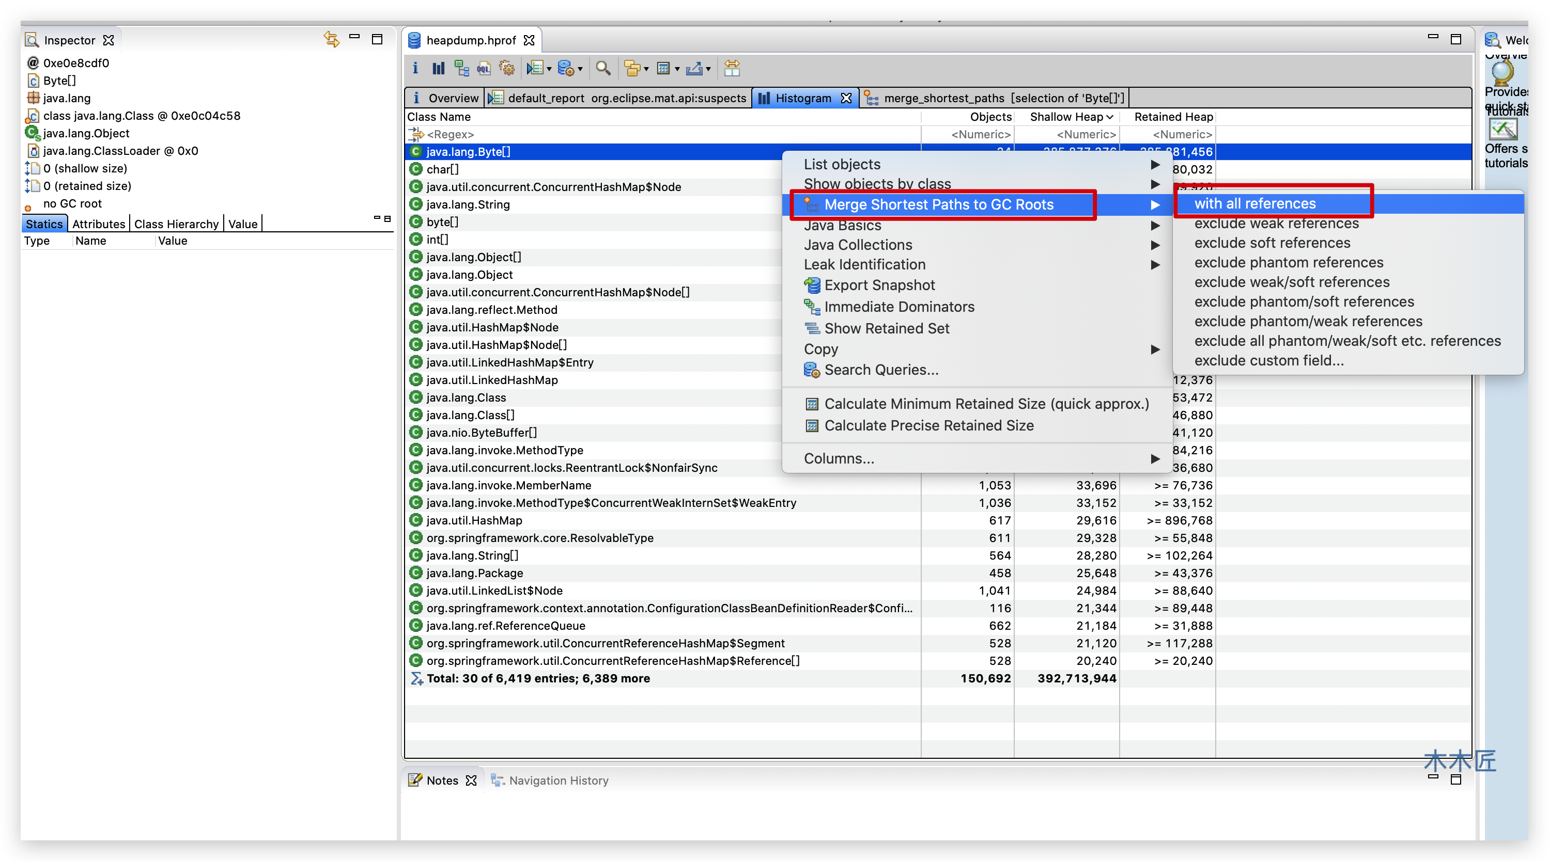Click the thread overview gears icon
1549x861 pixels.
507,69
